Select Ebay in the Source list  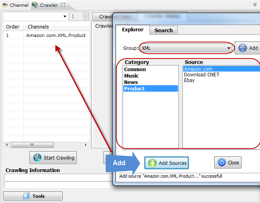[189, 80]
